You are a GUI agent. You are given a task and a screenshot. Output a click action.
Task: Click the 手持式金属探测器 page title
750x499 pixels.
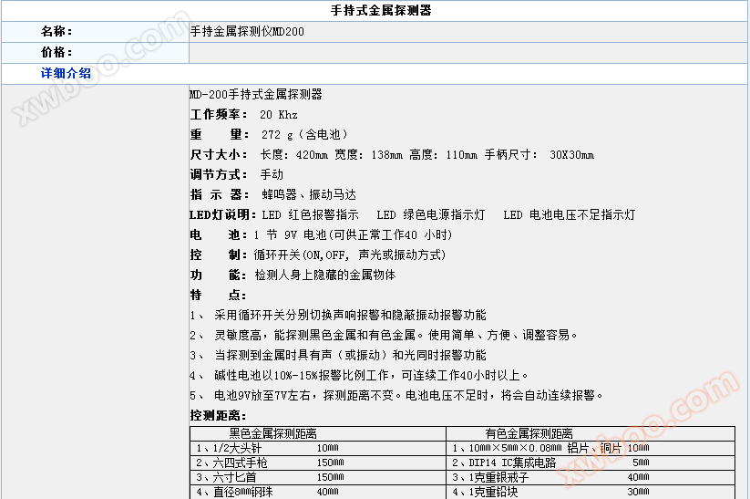click(381, 11)
